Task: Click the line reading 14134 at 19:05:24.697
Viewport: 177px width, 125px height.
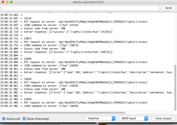Action: tap(16, 18)
